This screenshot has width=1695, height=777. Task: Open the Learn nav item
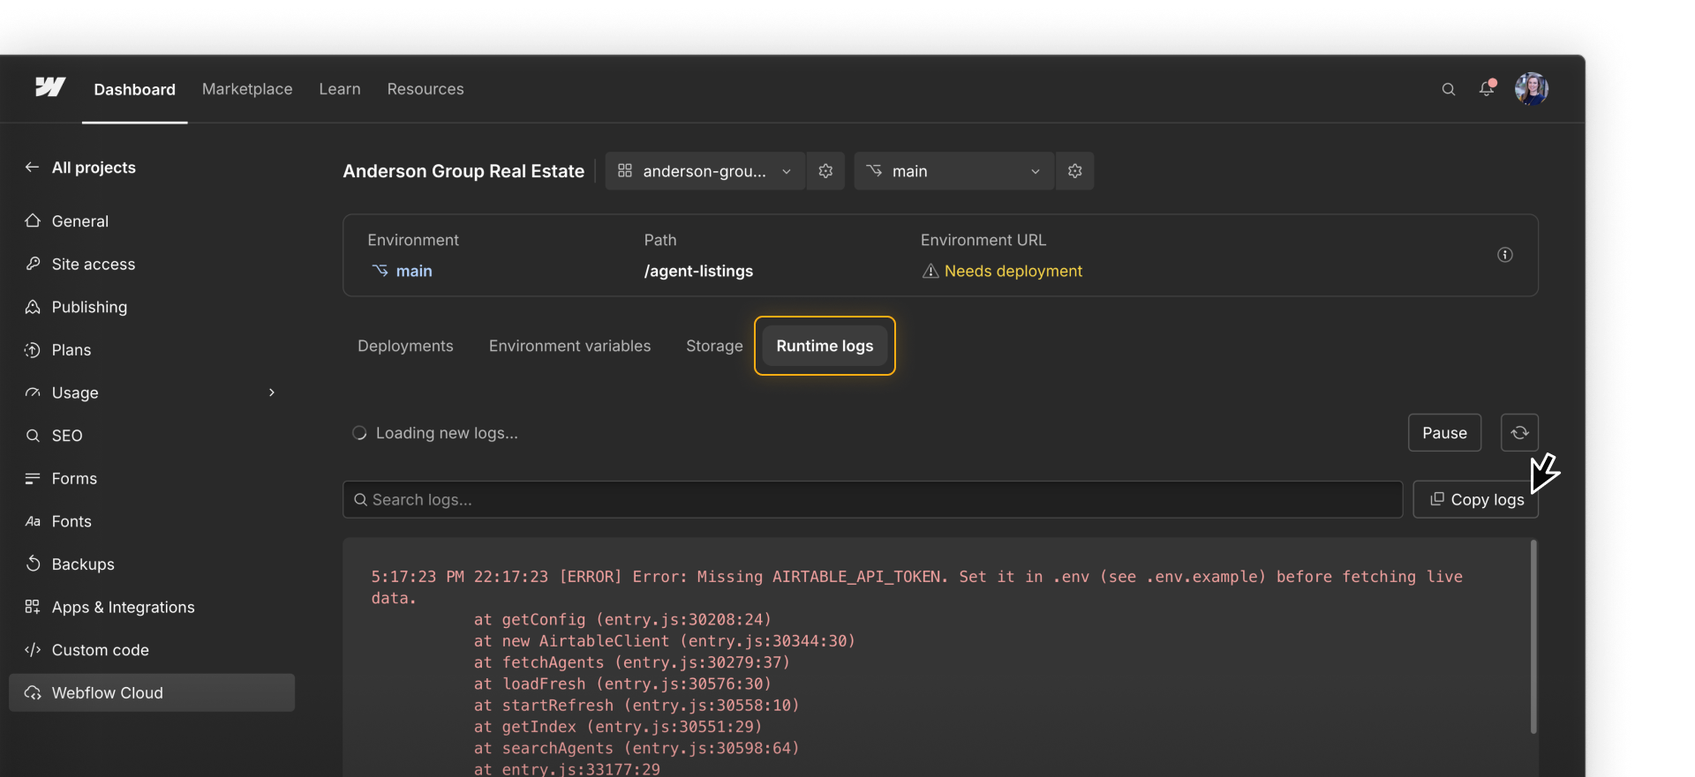pos(340,89)
